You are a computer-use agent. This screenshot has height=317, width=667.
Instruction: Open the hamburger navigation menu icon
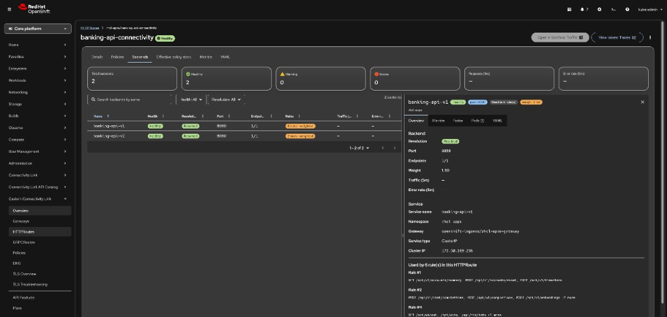pyautogui.click(x=9, y=9)
